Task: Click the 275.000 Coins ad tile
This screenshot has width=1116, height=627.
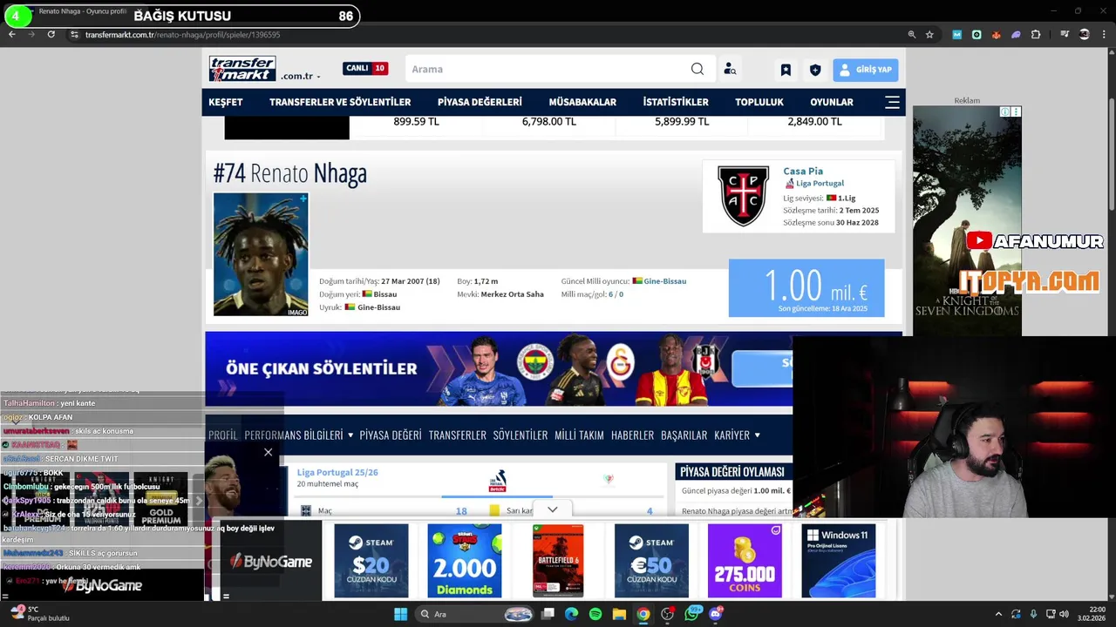Action: (x=745, y=561)
